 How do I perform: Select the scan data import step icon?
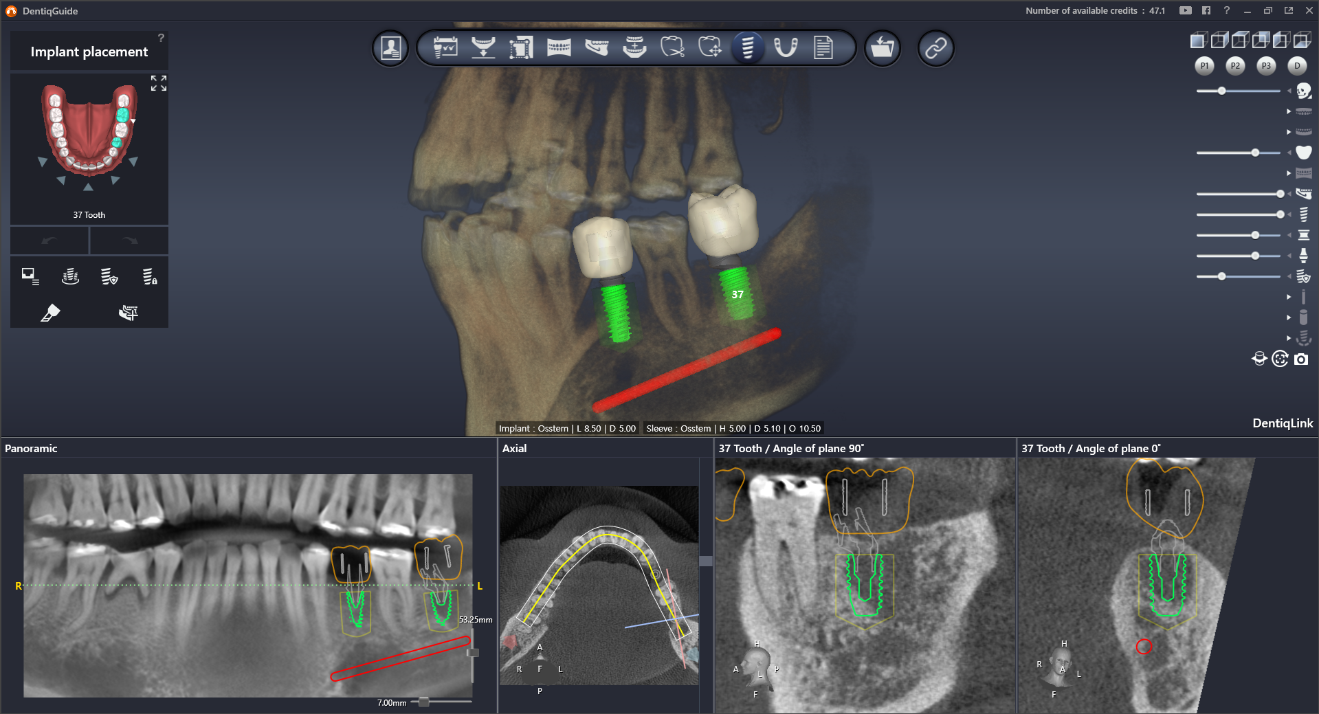(x=483, y=47)
